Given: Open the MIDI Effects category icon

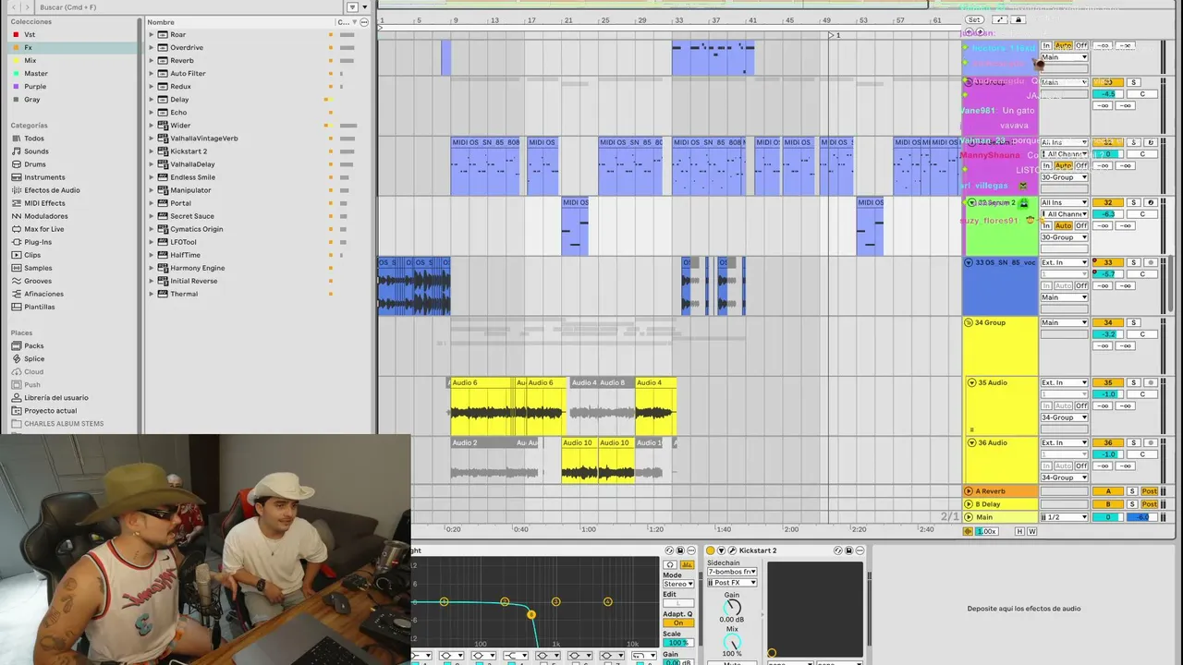Looking at the screenshot, I should [x=16, y=203].
